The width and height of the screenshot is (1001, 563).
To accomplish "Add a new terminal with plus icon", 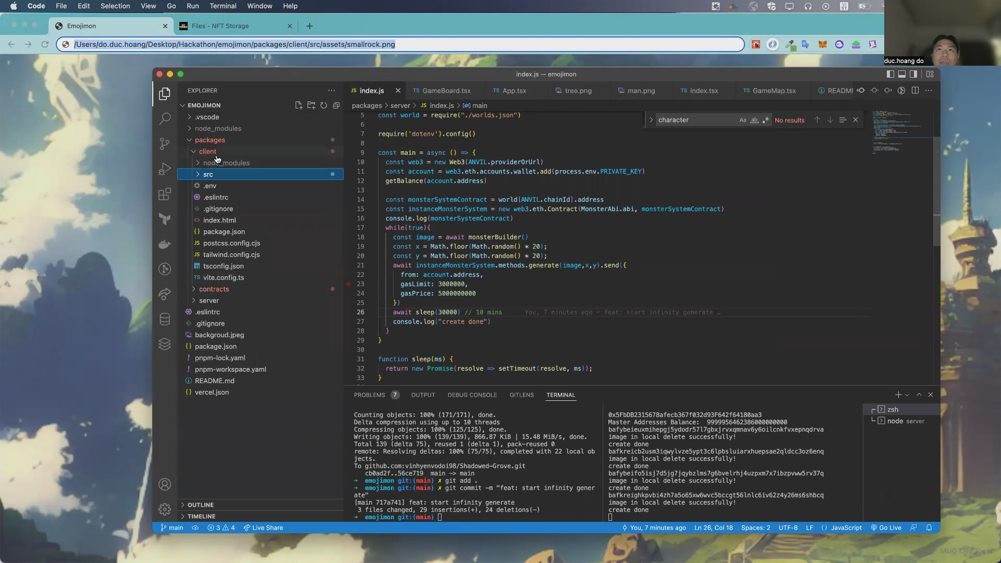I will [x=898, y=395].
